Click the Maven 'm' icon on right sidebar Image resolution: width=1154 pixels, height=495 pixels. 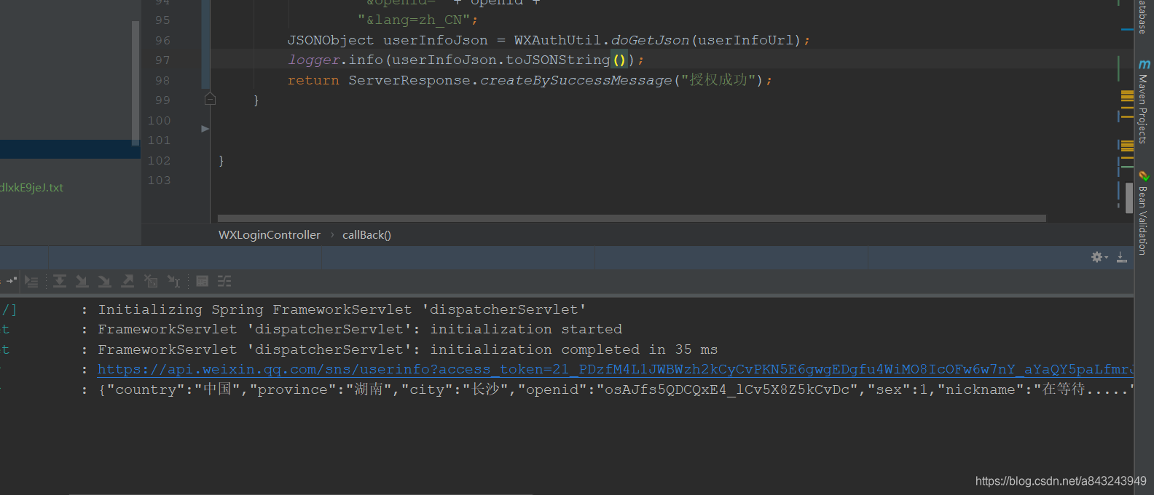(x=1144, y=65)
